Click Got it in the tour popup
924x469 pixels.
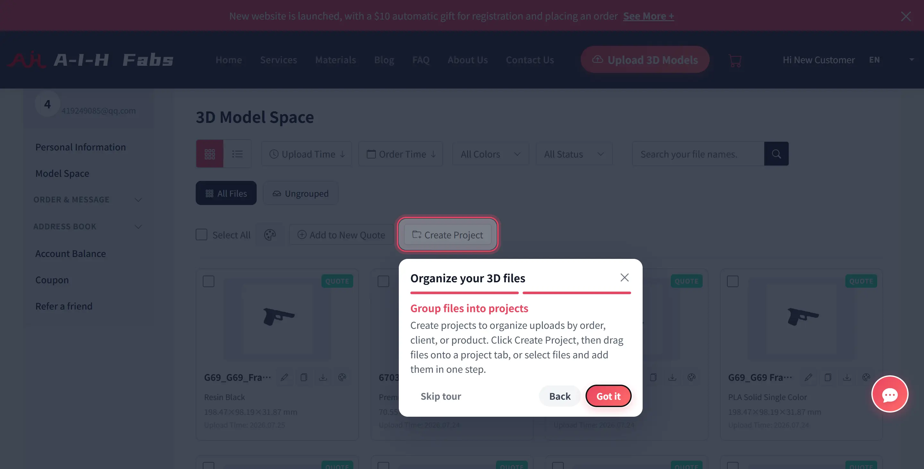pos(608,396)
